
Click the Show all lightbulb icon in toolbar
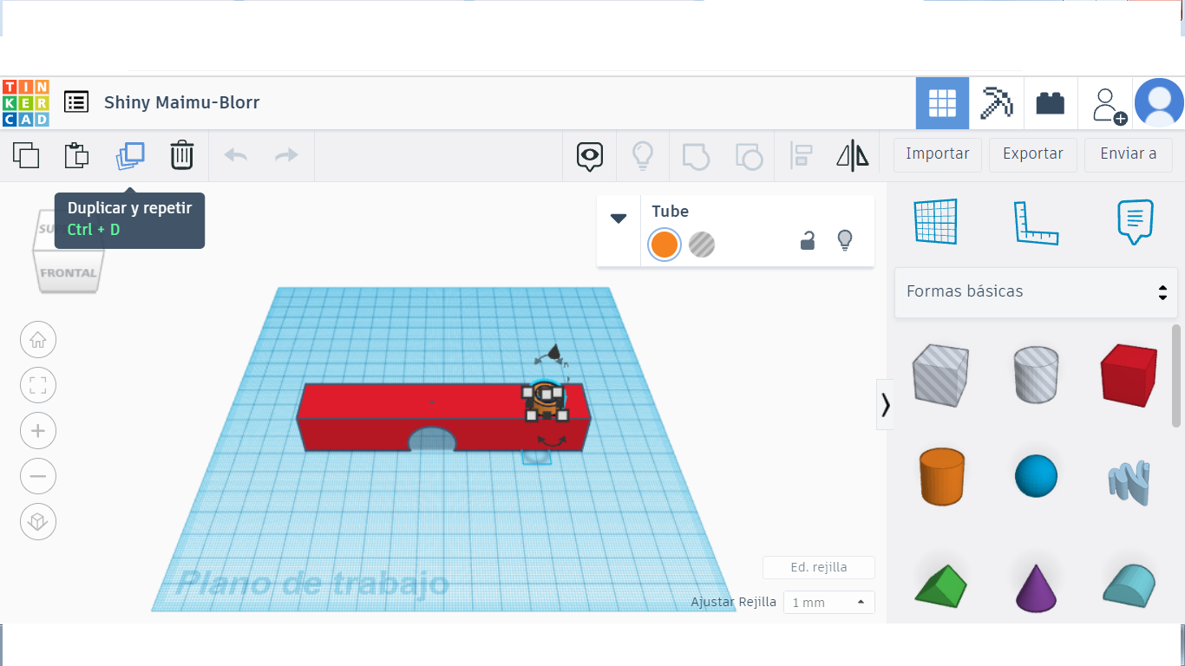(642, 156)
